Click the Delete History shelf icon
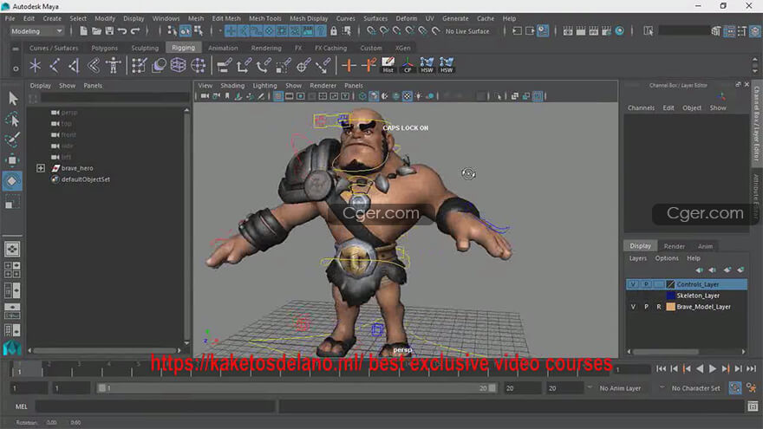Screen dimensions: 763x429 click(388, 65)
